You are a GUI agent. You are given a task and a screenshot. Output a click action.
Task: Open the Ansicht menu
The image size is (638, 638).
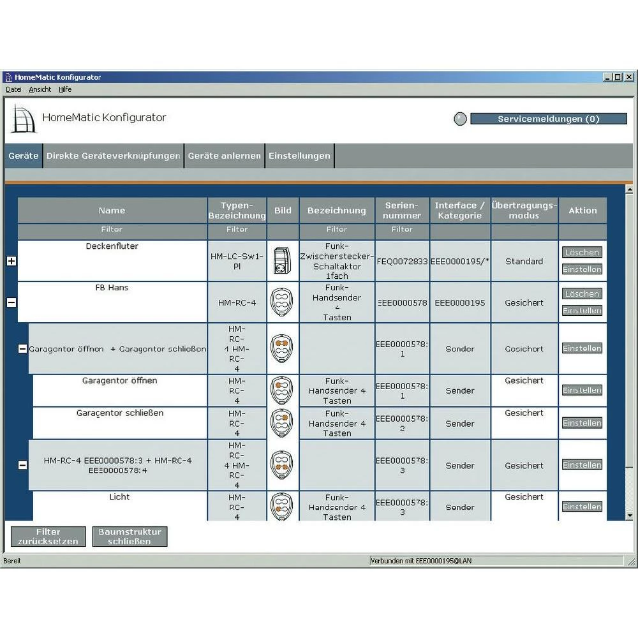pyautogui.click(x=40, y=90)
